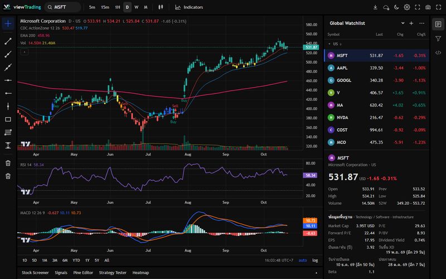Select the horizontal ray drawing tool
Image resolution: width=446 pixels, height=279 pixels.
[x=8, y=93]
